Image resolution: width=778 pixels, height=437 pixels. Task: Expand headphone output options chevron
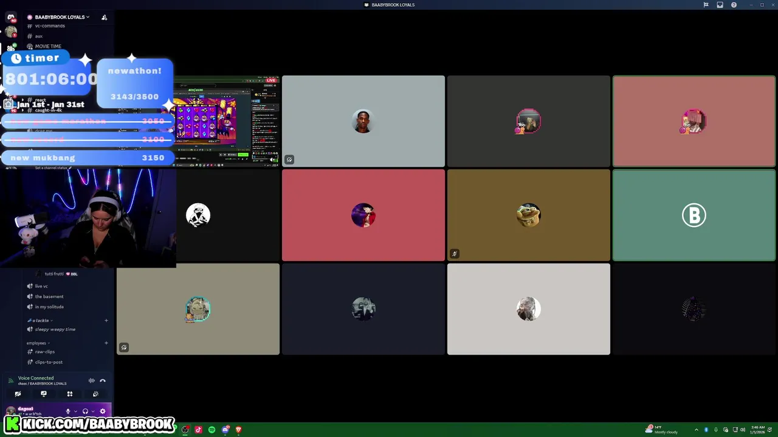(92, 412)
